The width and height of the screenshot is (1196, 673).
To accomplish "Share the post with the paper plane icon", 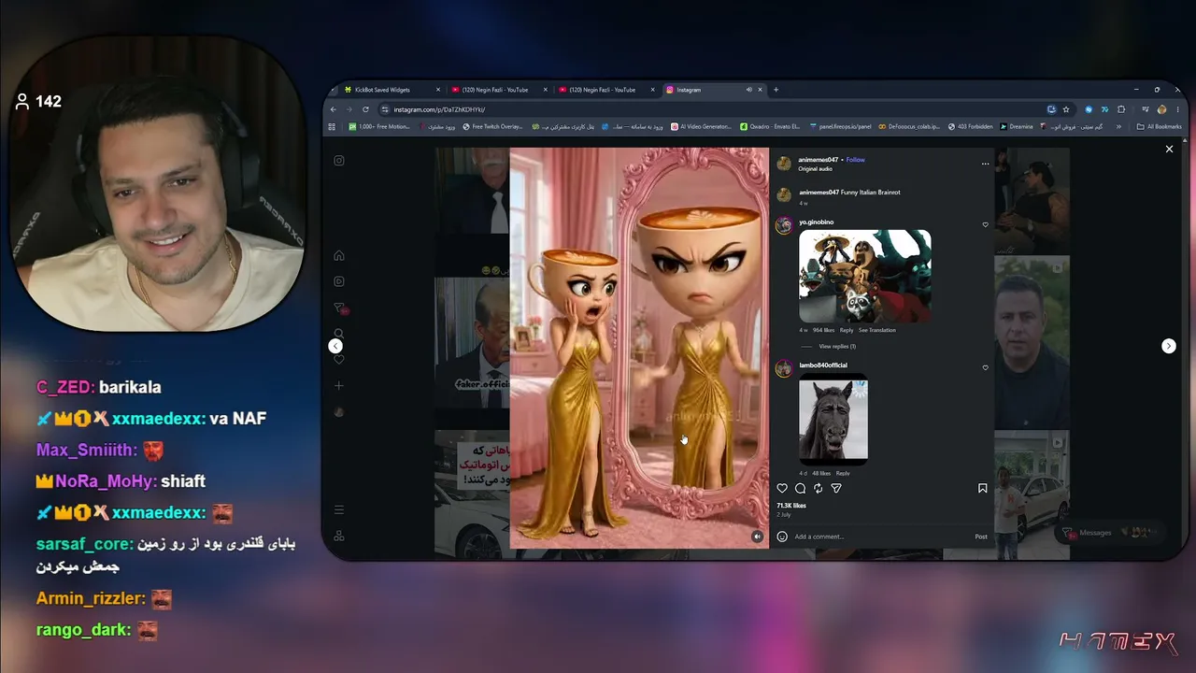I will (x=836, y=488).
